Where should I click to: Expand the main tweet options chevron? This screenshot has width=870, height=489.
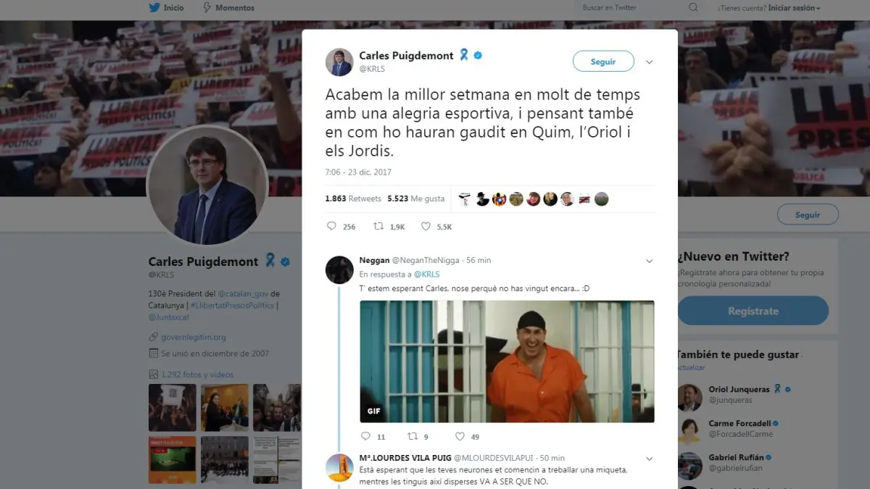click(649, 62)
